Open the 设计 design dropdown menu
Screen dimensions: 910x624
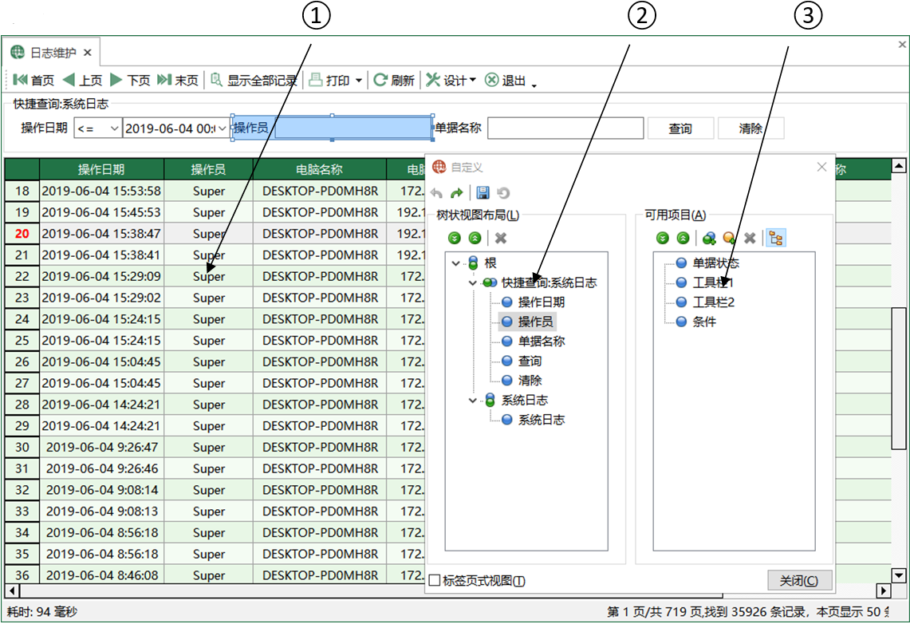451,80
